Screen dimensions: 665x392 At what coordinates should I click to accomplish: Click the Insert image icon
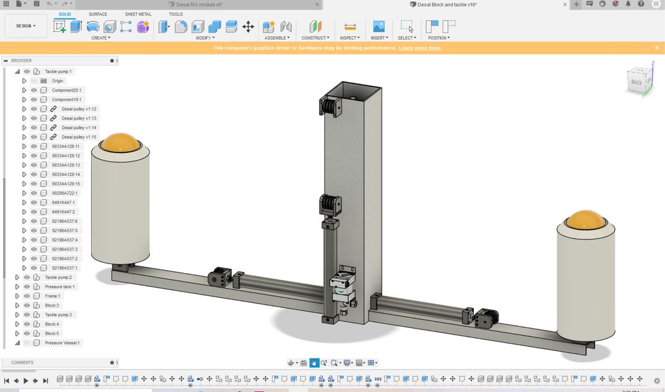pos(378,27)
